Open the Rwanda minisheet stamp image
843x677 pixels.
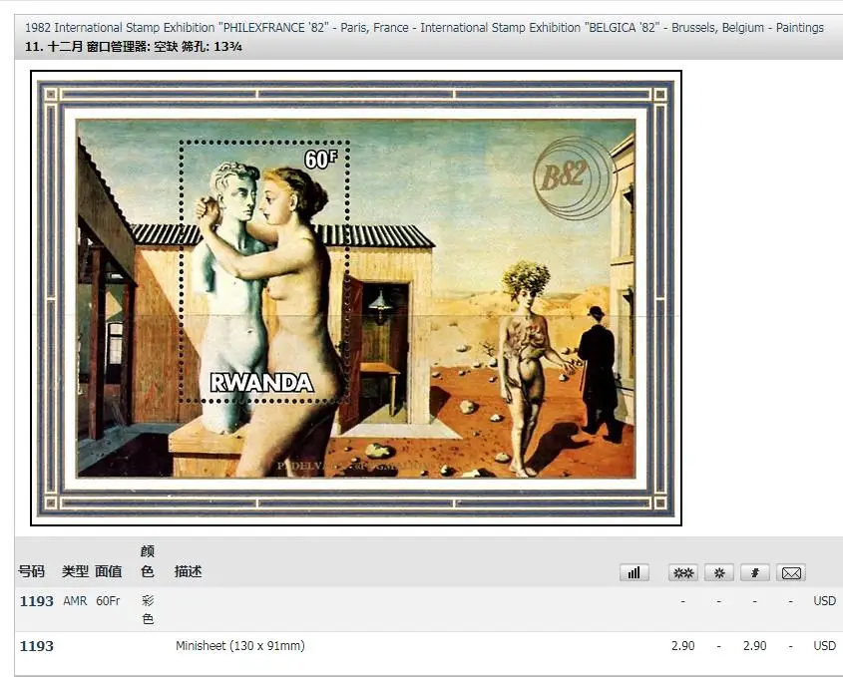[x=356, y=298]
